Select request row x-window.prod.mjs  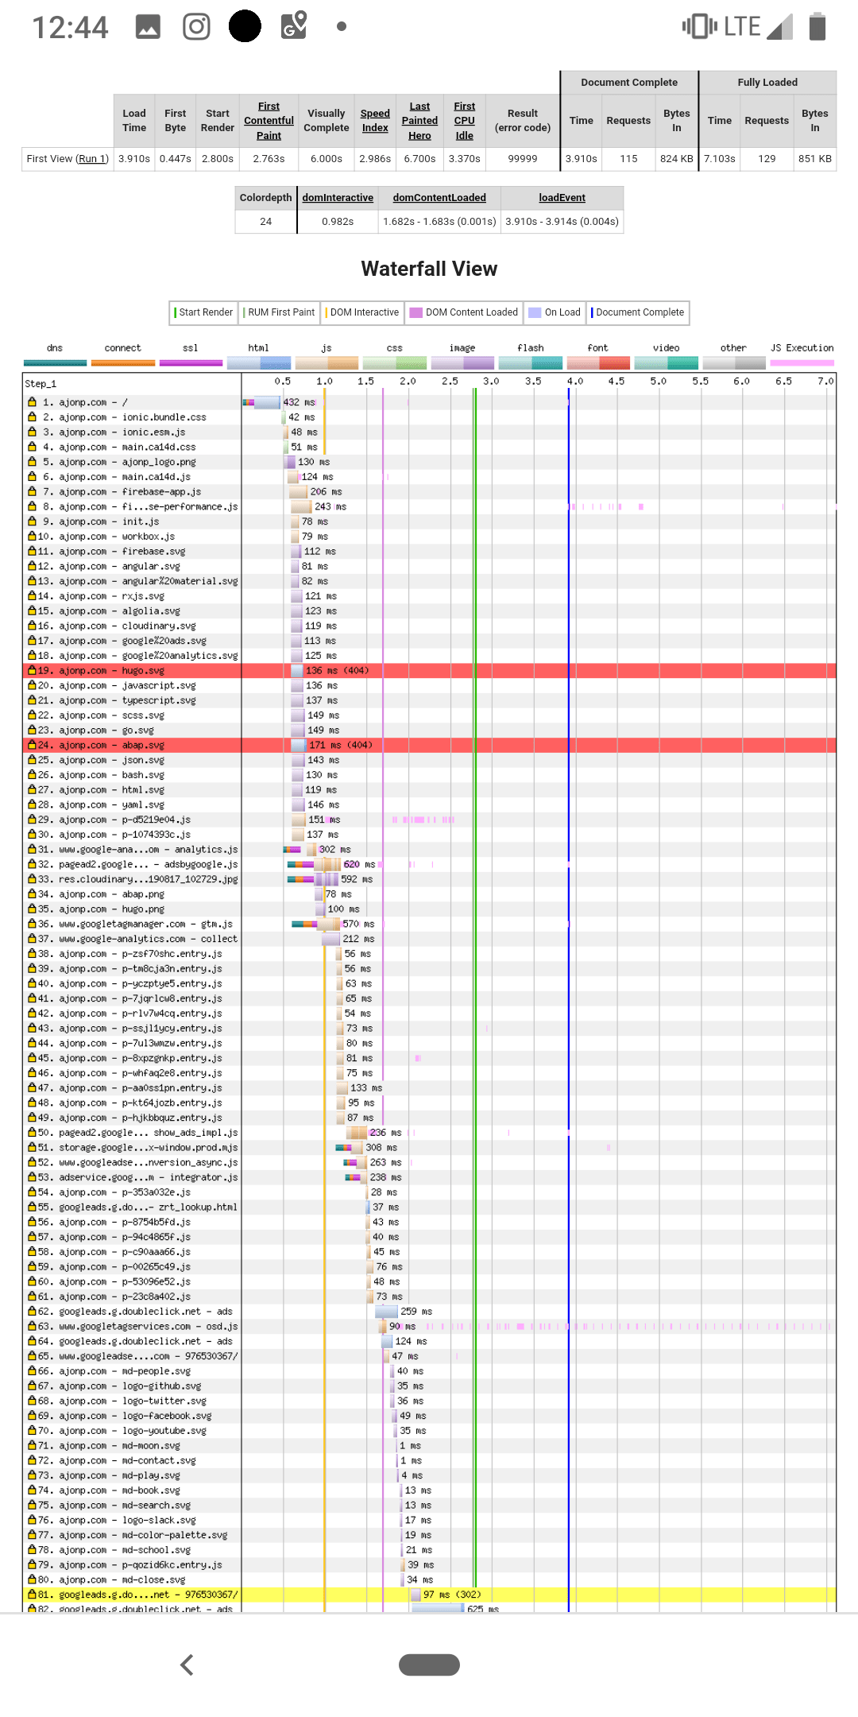(430, 1147)
